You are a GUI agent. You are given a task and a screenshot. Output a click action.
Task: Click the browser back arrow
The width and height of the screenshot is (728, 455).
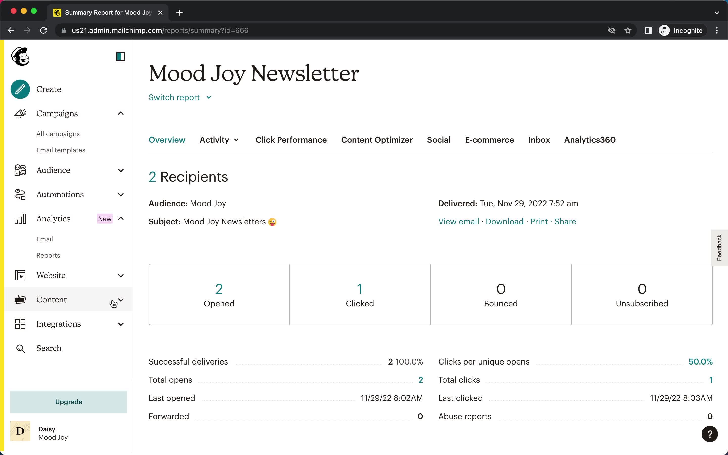coord(11,30)
